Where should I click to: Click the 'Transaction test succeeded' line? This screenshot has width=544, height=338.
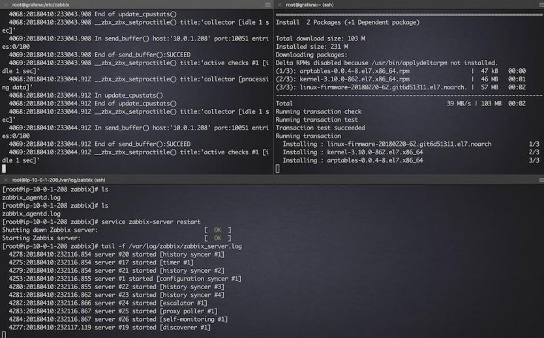point(320,128)
